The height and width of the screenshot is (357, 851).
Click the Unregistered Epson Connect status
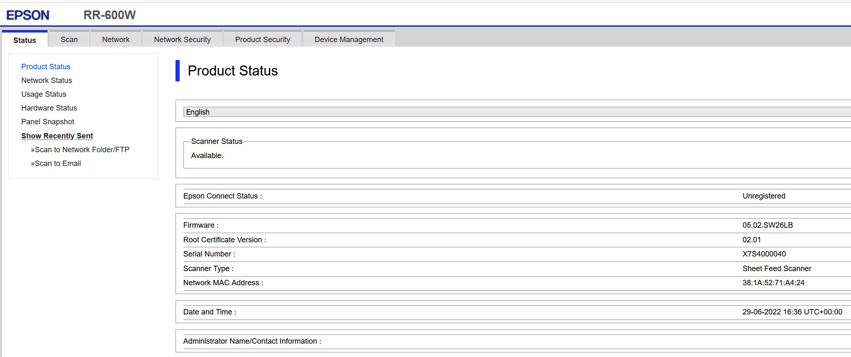763,196
